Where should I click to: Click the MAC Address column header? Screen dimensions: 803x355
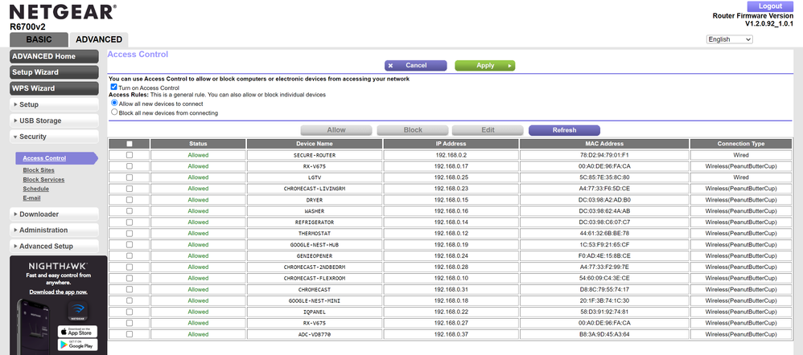click(604, 144)
